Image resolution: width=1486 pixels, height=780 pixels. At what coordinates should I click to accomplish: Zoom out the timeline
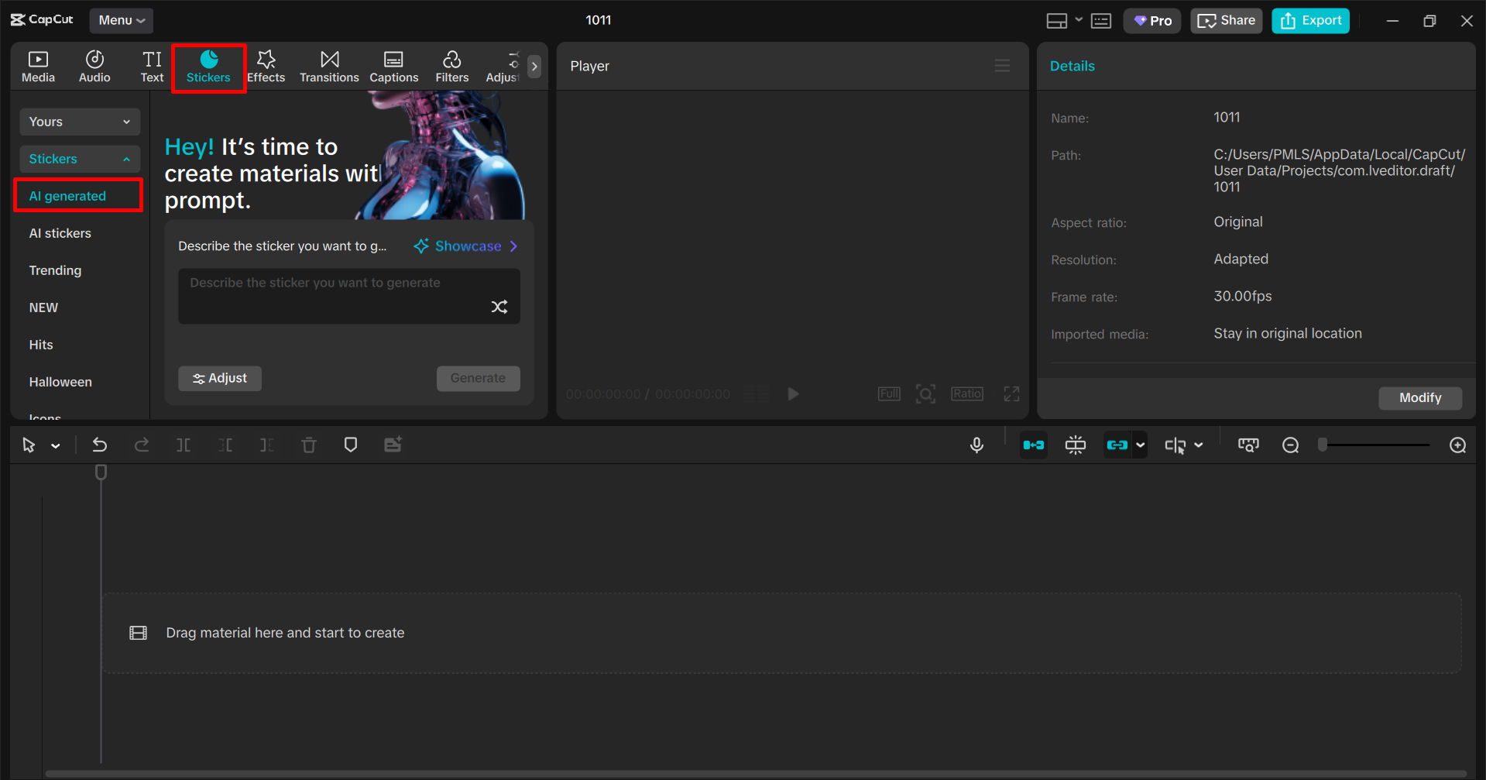click(x=1291, y=445)
